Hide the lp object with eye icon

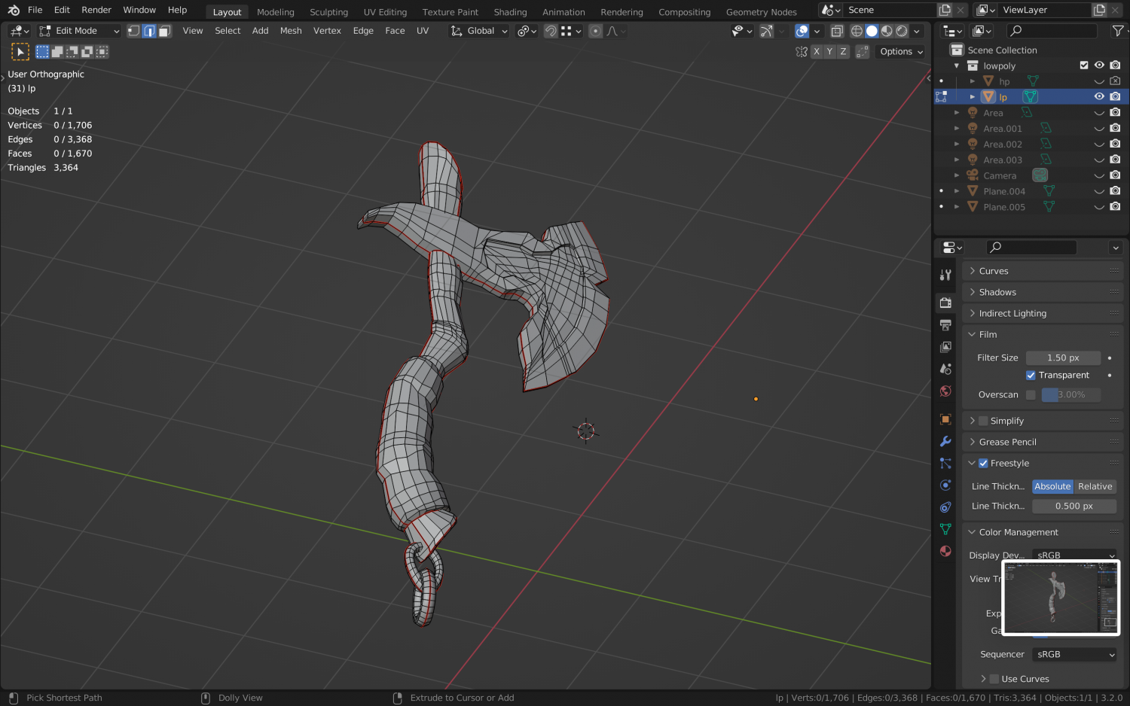[x=1099, y=97]
